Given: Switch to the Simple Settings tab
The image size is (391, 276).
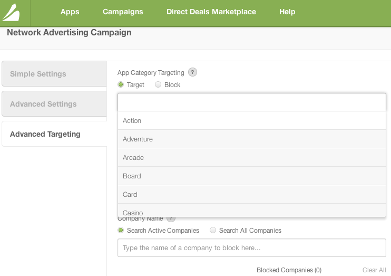Looking at the screenshot, I should 54,74.
